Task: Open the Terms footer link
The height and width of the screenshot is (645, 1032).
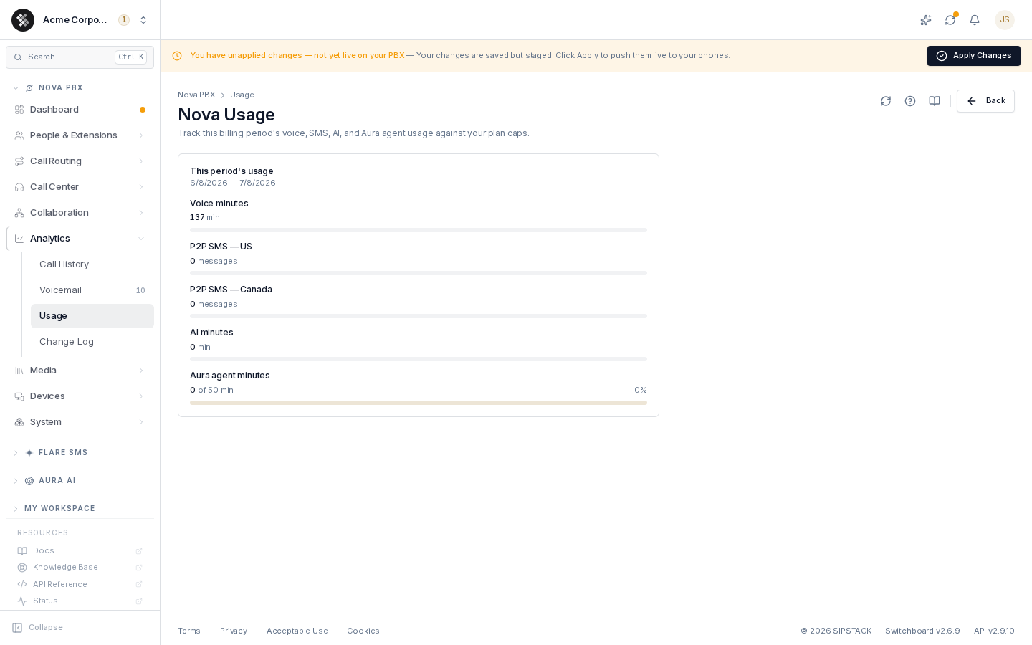Action: (189, 631)
